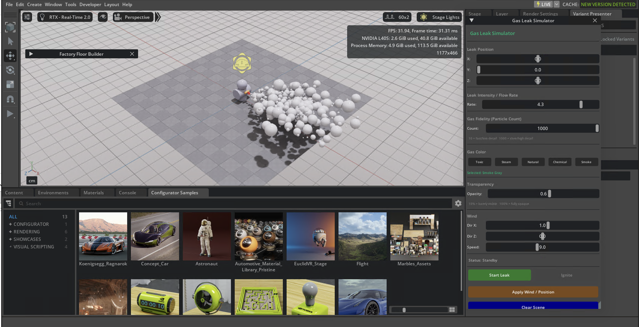Open the Layout menu
This screenshot has height=327, width=639.
111,4
